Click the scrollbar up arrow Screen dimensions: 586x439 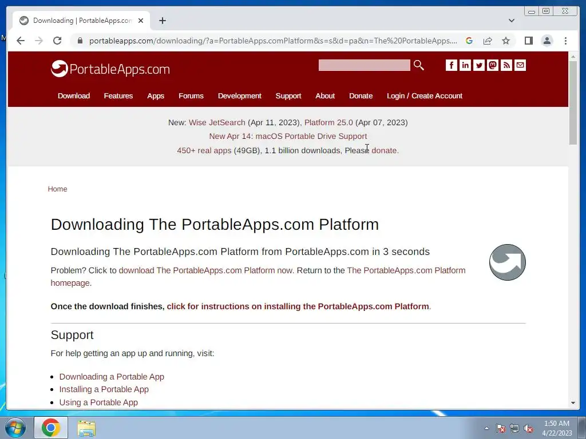pos(573,57)
